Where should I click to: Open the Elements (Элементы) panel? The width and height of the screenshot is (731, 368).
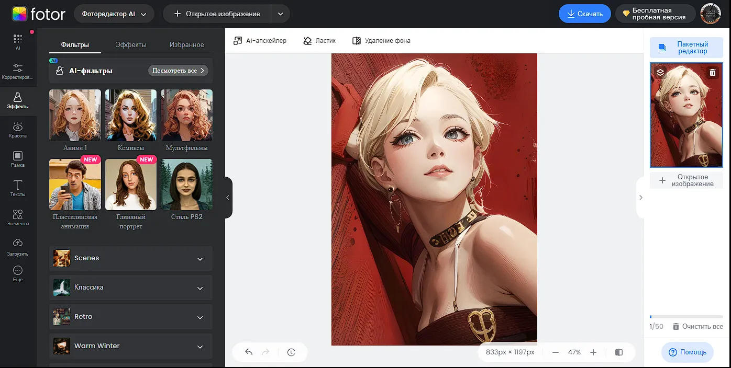coord(18,215)
